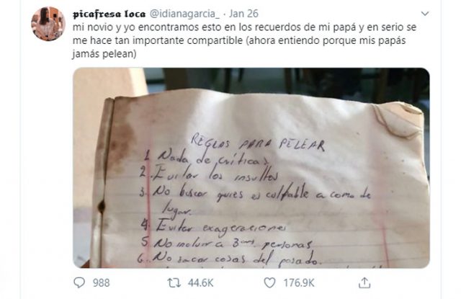Retweet this tweet using the retweet icon

[174, 283]
